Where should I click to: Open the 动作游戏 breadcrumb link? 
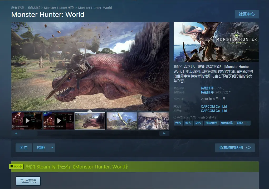pos(34,8)
